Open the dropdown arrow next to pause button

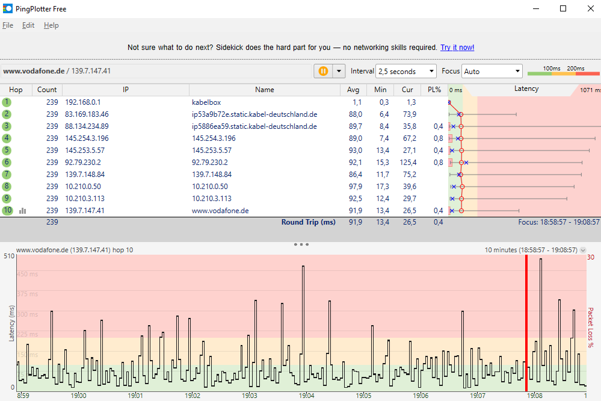[339, 71]
